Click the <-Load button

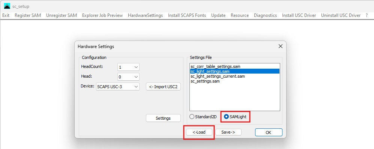point(199,132)
